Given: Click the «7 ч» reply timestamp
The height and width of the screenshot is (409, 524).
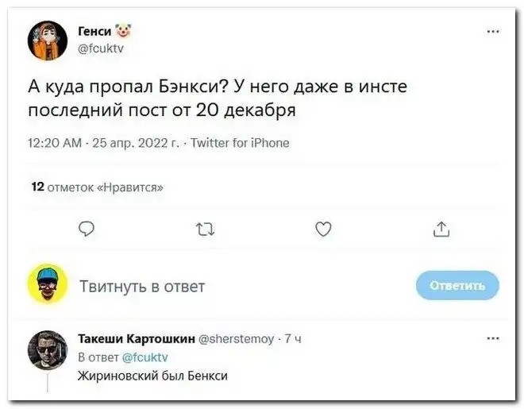Looking at the screenshot, I should 292,338.
